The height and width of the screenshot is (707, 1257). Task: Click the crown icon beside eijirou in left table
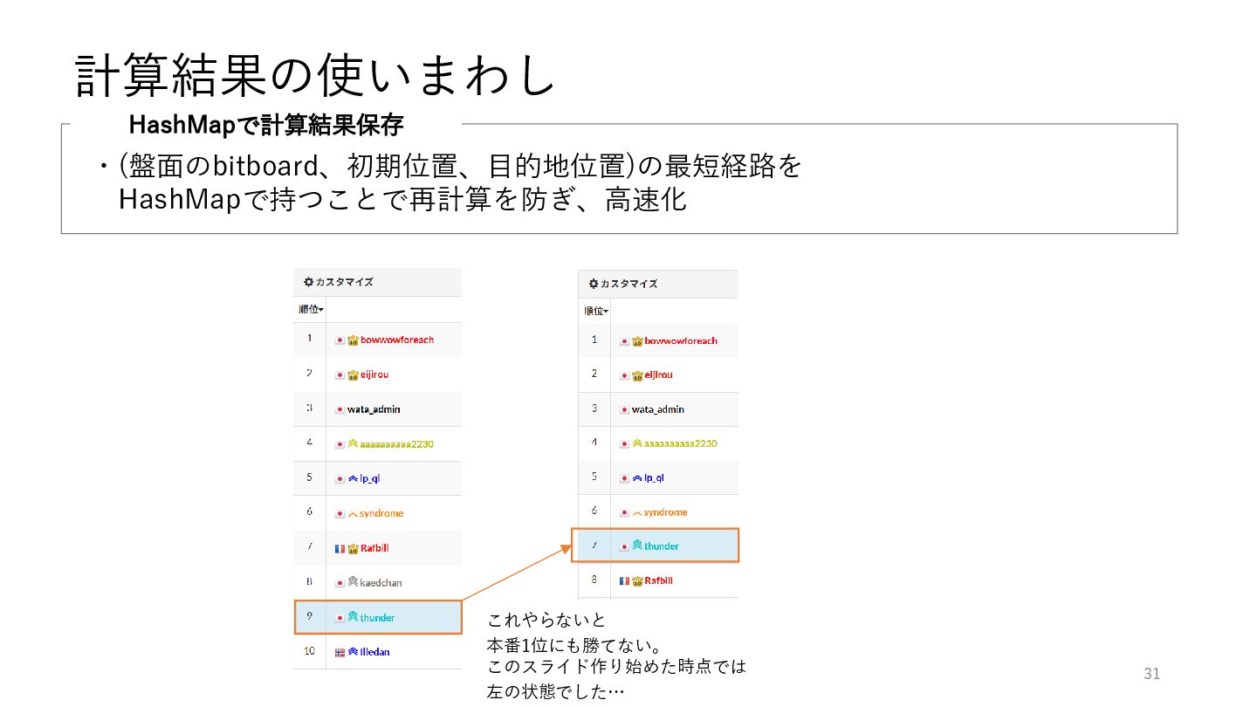pos(353,374)
